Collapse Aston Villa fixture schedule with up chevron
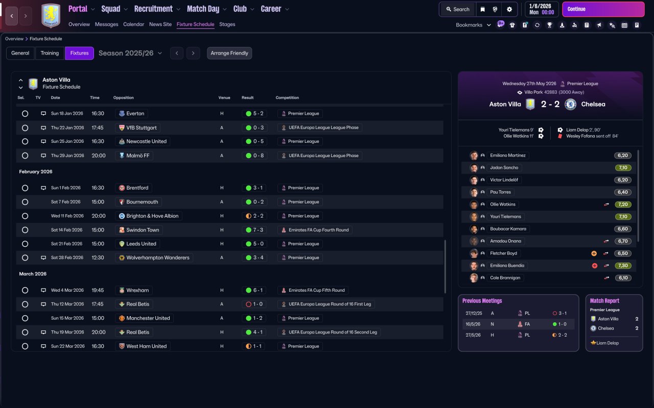 21,80
